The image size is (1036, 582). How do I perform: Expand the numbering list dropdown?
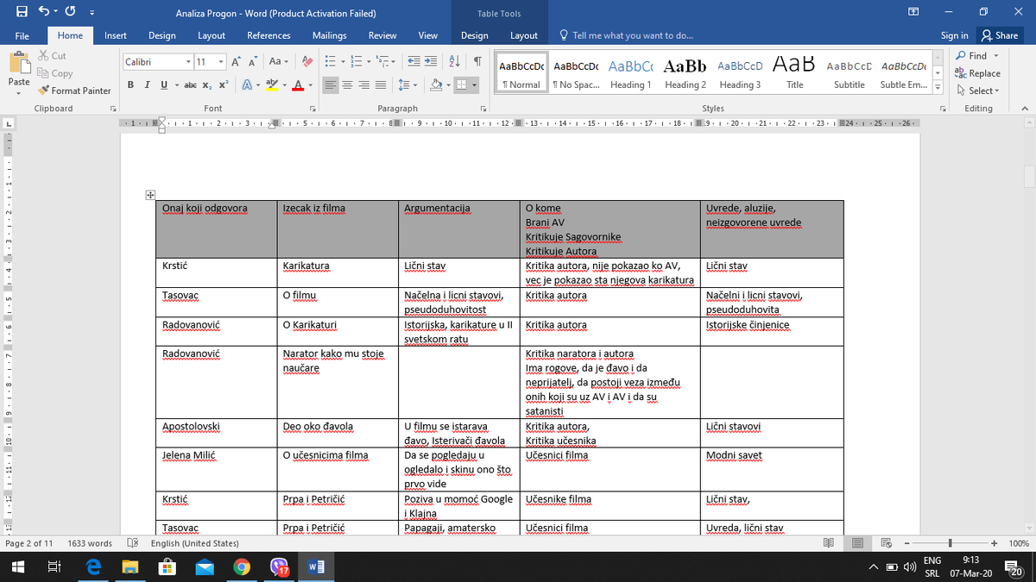pos(368,62)
